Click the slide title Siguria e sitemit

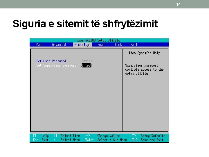[85, 24]
